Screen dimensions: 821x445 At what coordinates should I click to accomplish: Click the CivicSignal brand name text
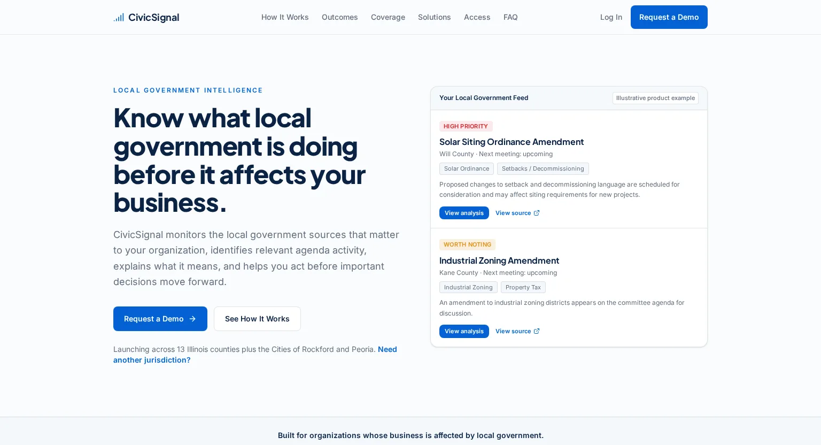(154, 18)
